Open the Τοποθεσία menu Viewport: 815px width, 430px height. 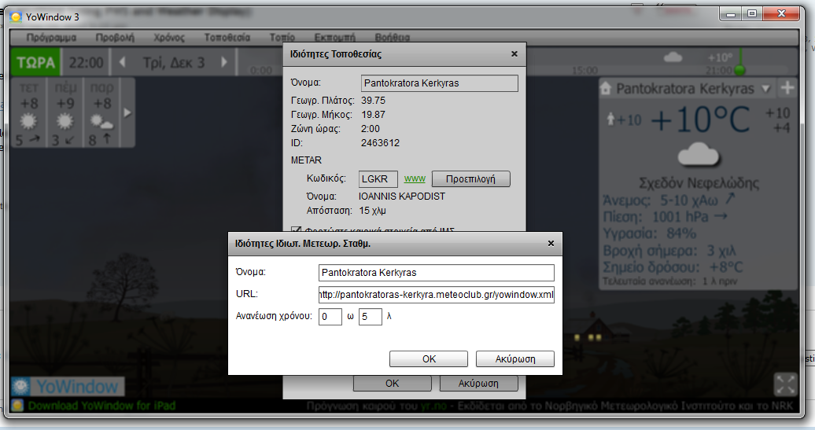(x=227, y=37)
